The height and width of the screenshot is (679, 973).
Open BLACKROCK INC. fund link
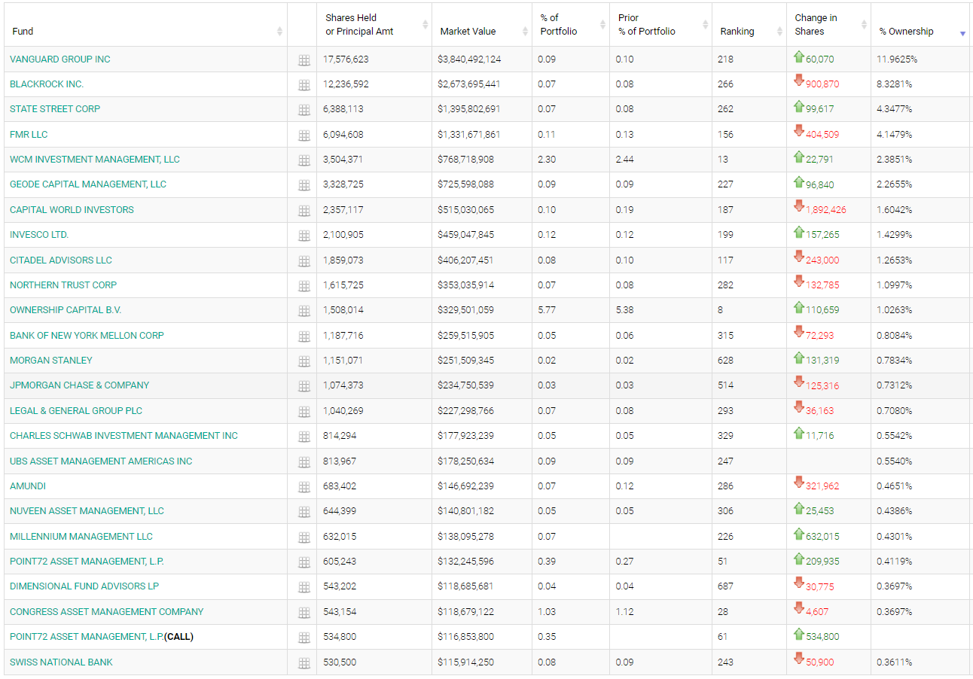coord(47,84)
